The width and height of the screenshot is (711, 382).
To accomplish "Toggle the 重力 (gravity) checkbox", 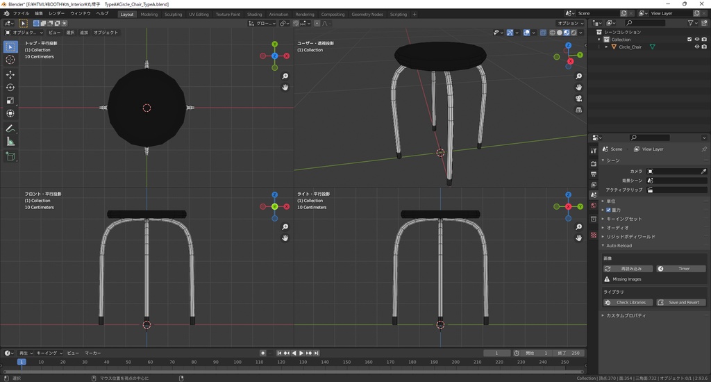I will (609, 210).
